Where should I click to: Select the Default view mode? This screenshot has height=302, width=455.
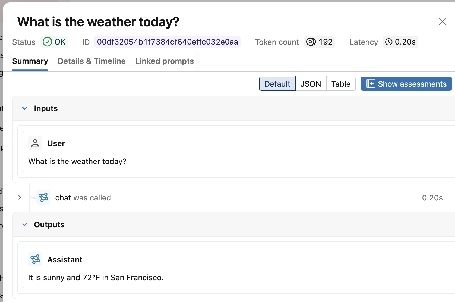pos(277,84)
